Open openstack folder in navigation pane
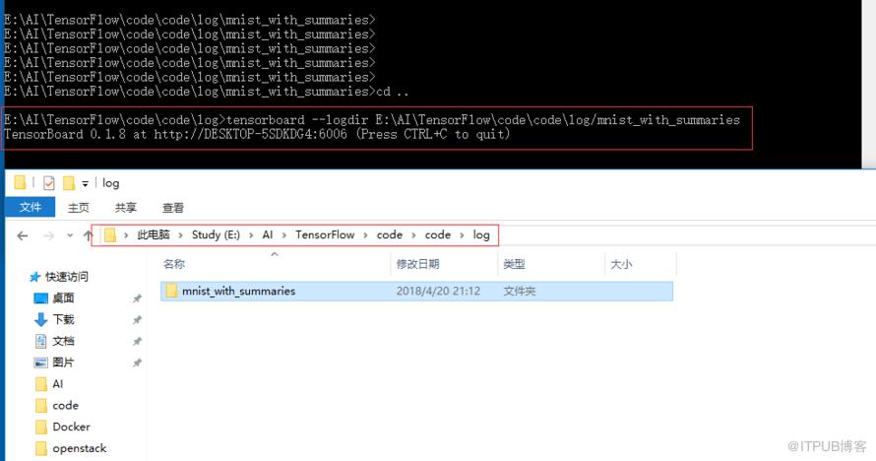 (80, 448)
